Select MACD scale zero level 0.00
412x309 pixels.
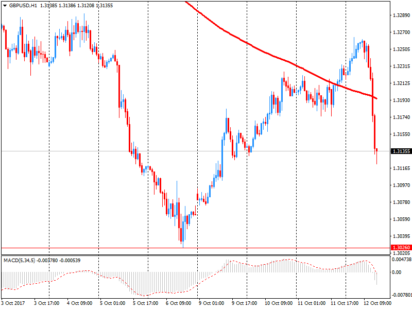397,272
